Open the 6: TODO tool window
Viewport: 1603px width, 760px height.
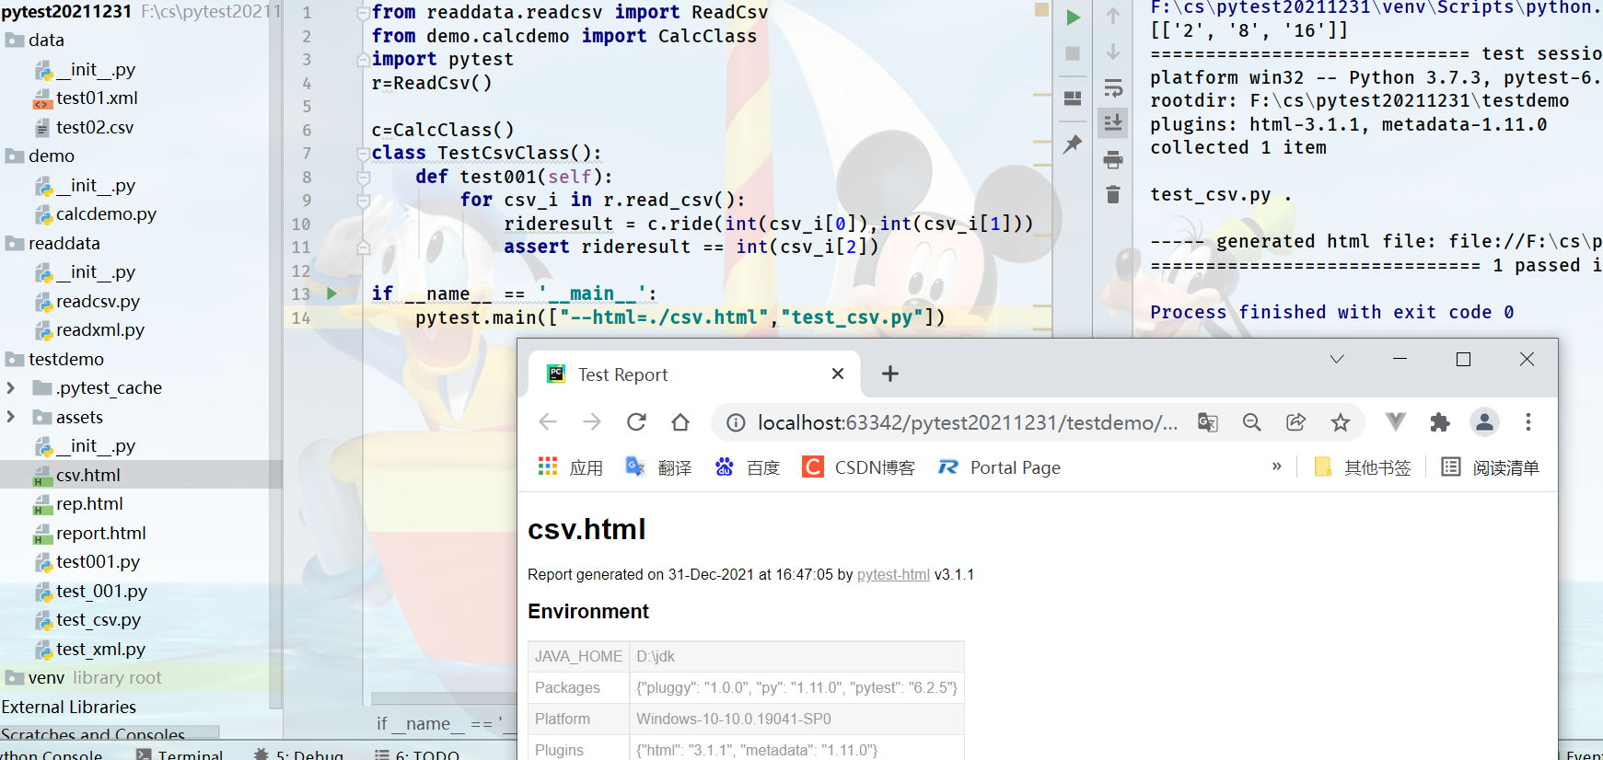tap(416, 754)
